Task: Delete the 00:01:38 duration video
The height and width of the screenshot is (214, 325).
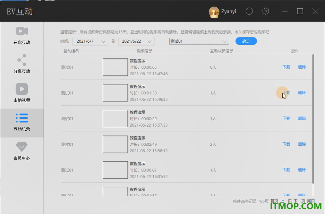Action: pos(302,93)
